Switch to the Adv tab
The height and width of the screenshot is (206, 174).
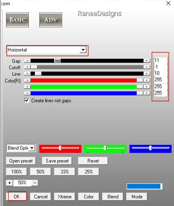tap(51, 20)
